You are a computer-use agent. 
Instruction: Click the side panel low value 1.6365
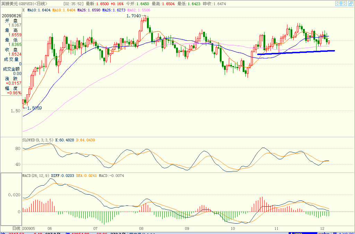pos(15,45)
